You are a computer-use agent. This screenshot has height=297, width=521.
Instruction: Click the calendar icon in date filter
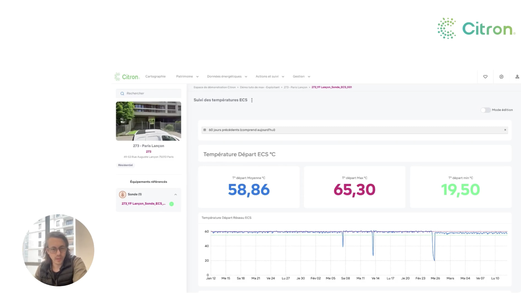pos(205,130)
